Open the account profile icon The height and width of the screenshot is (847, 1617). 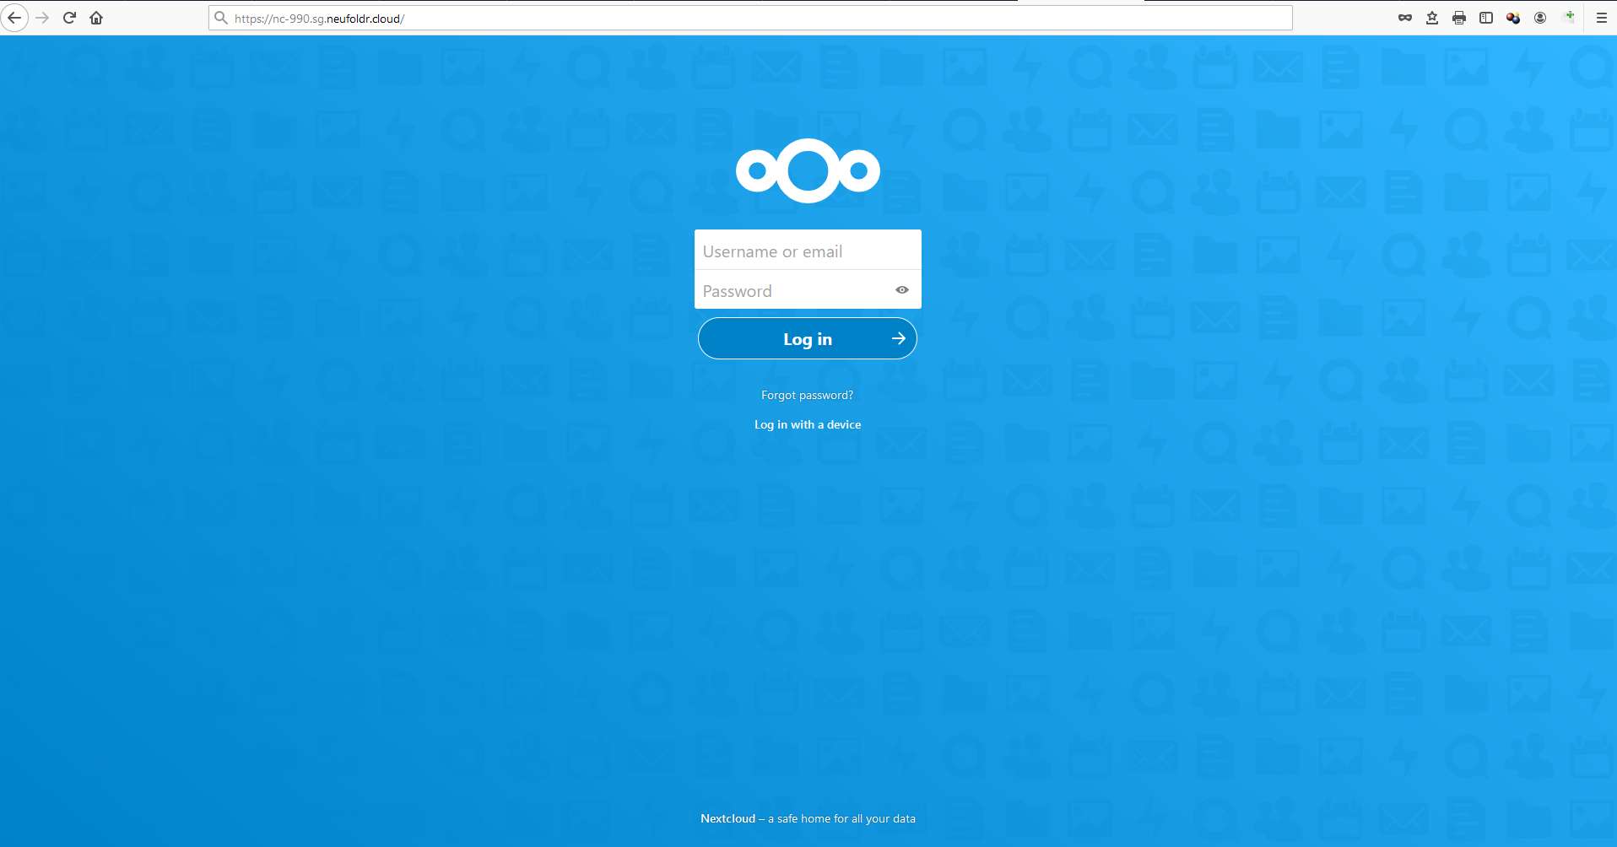point(1540,18)
